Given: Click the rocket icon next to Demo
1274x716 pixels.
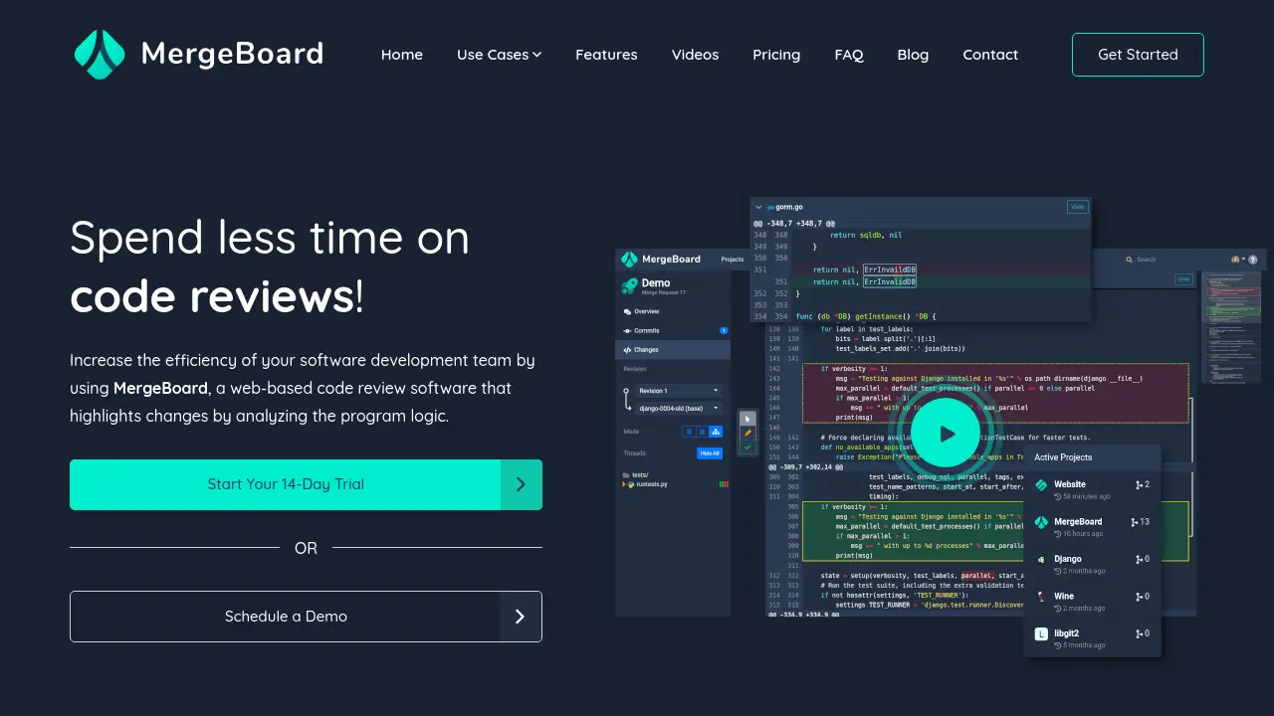Looking at the screenshot, I should click(x=629, y=286).
